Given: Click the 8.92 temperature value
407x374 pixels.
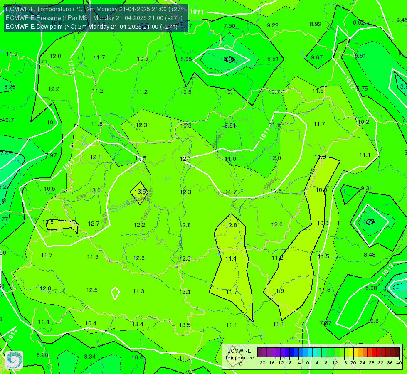Looking at the screenshot, I should pyautogui.click(x=316, y=24).
